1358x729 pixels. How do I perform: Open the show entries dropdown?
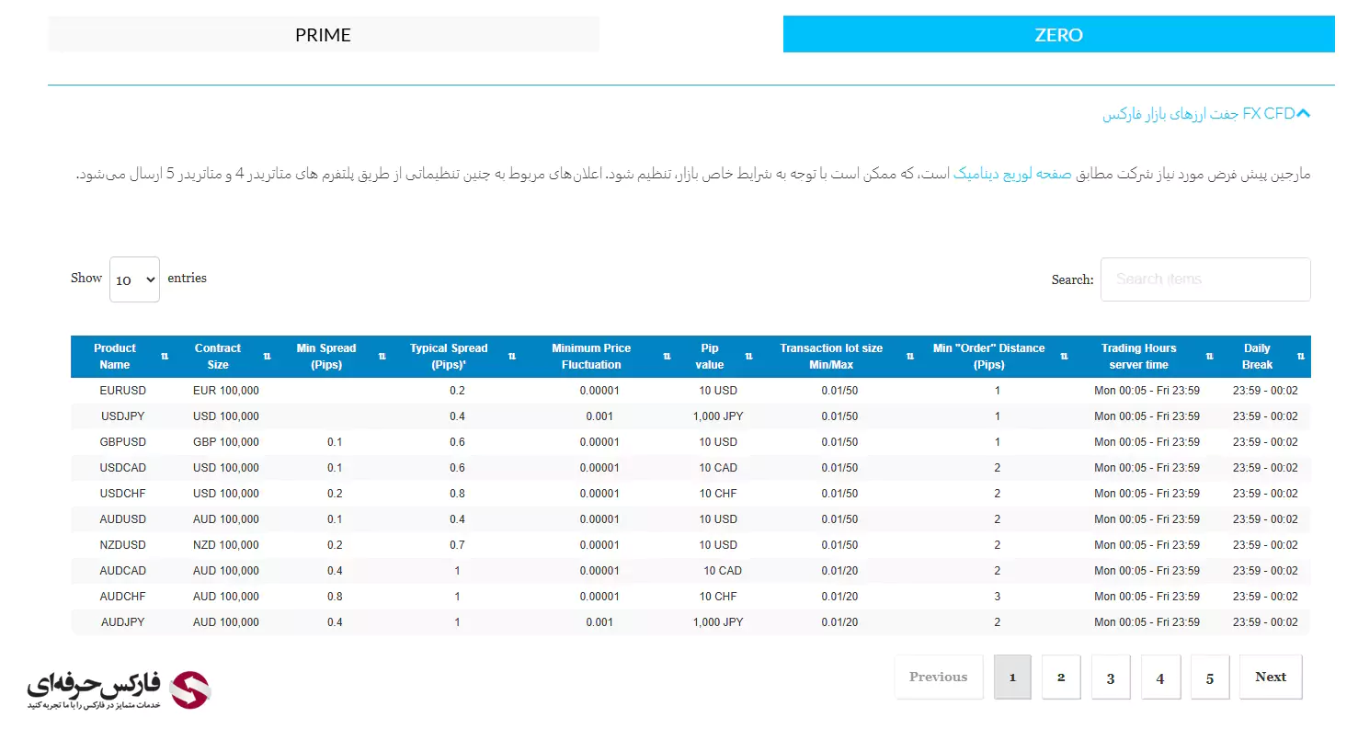coord(134,279)
